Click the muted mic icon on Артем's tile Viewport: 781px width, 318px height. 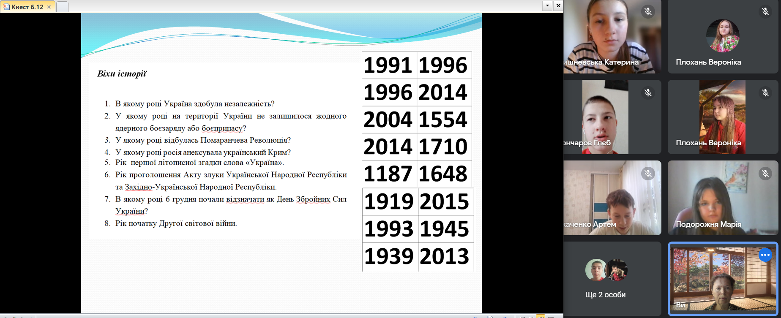pyautogui.click(x=648, y=173)
